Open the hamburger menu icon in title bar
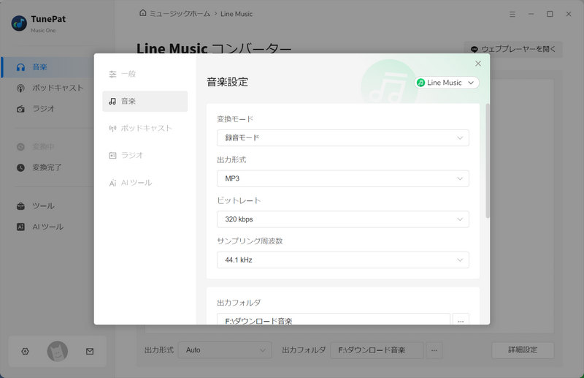The width and height of the screenshot is (584, 378). point(512,14)
